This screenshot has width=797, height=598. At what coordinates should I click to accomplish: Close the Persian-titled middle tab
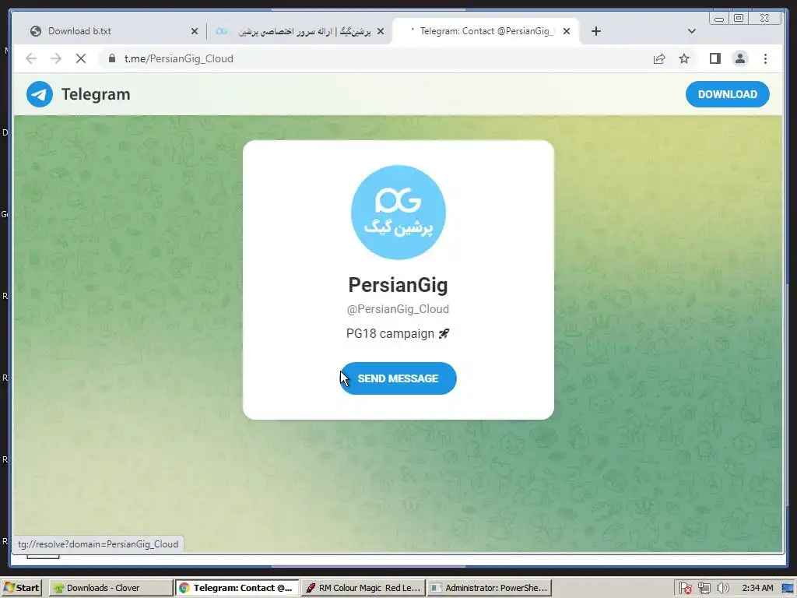pos(380,31)
